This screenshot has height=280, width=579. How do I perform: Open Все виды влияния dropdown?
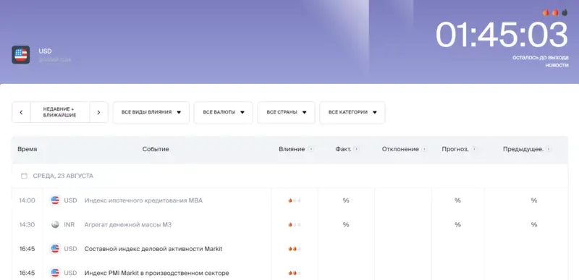pos(151,112)
